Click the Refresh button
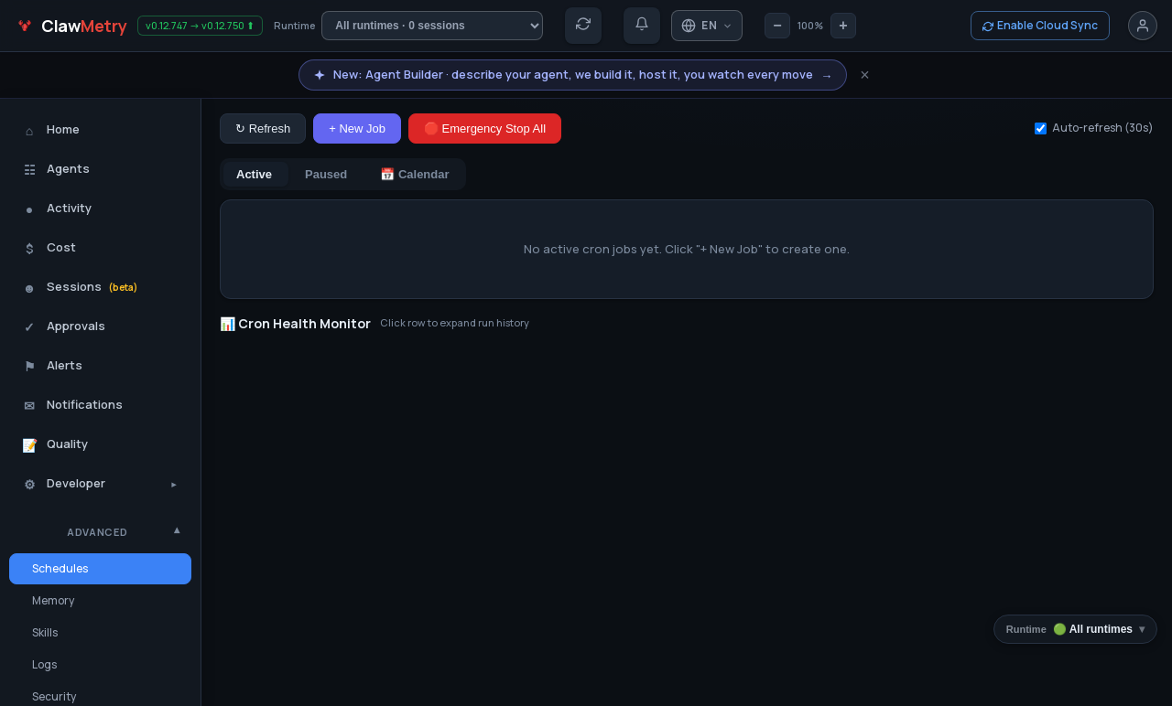 pos(263,128)
